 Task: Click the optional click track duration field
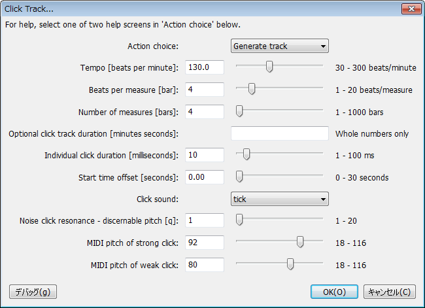(280, 133)
